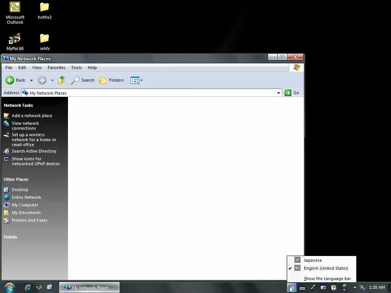Open Printers and Faxes link
Screen dimensions: 391x293
click(x=29, y=220)
